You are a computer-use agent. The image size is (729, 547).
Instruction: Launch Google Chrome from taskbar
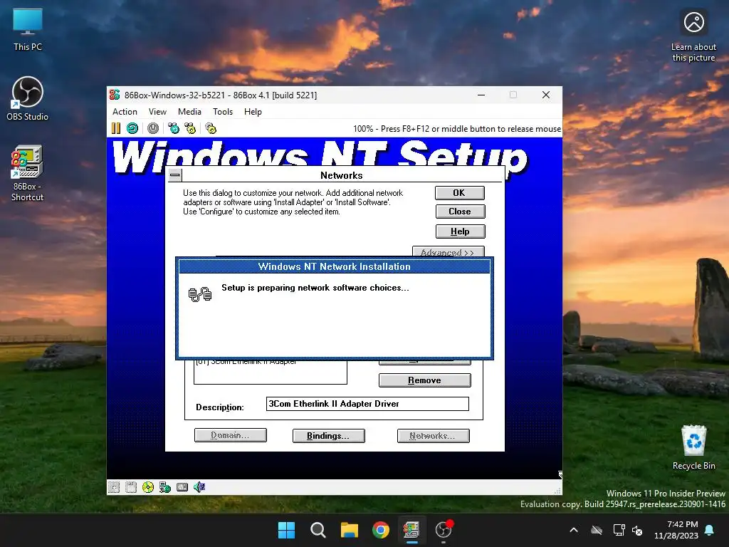coord(381,530)
